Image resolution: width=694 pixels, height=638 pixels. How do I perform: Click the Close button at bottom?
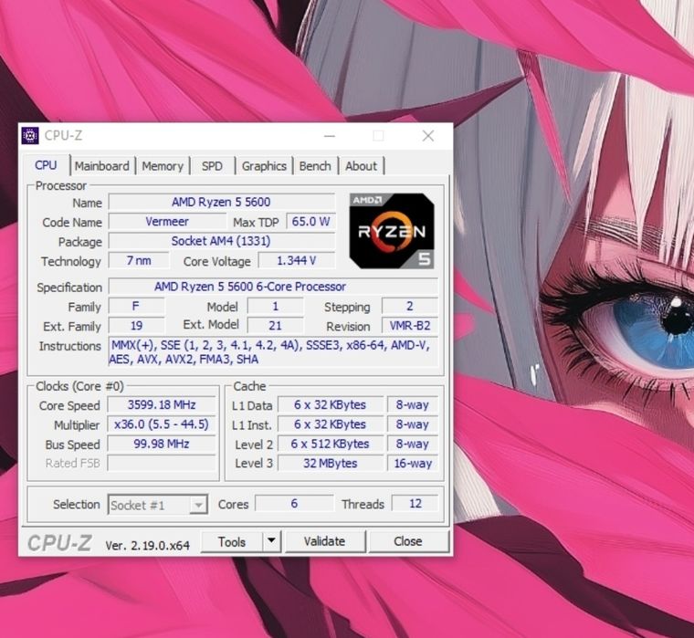(x=408, y=541)
